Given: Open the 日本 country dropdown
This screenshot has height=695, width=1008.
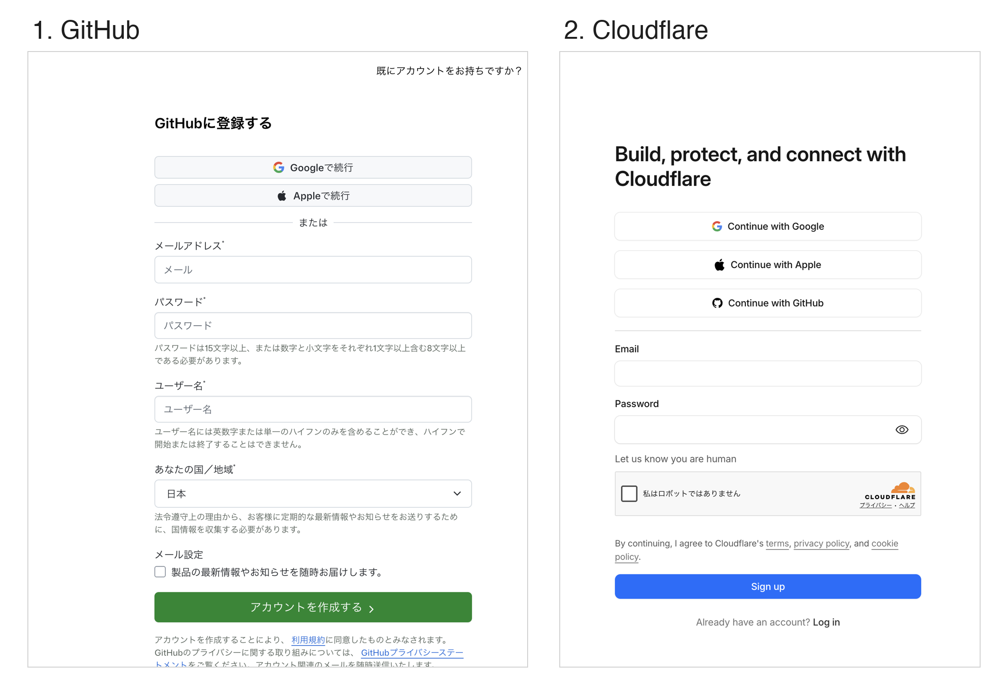Looking at the screenshot, I should pyautogui.click(x=313, y=494).
